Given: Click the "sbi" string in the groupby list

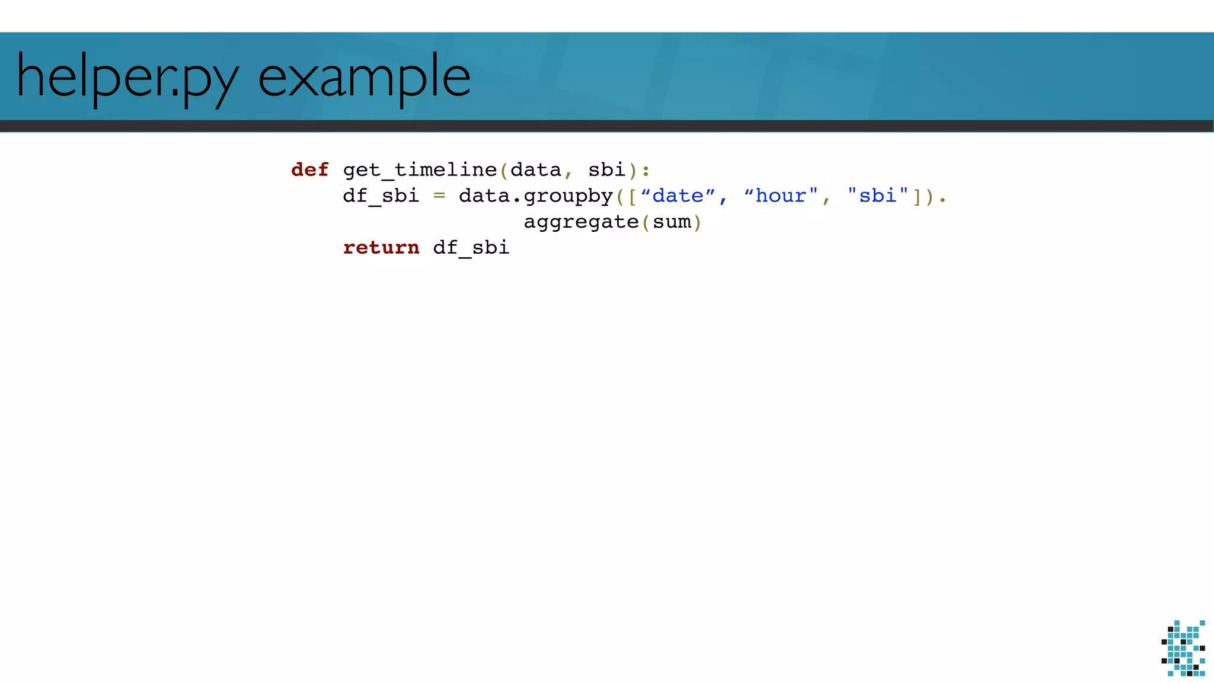Looking at the screenshot, I should tap(878, 195).
